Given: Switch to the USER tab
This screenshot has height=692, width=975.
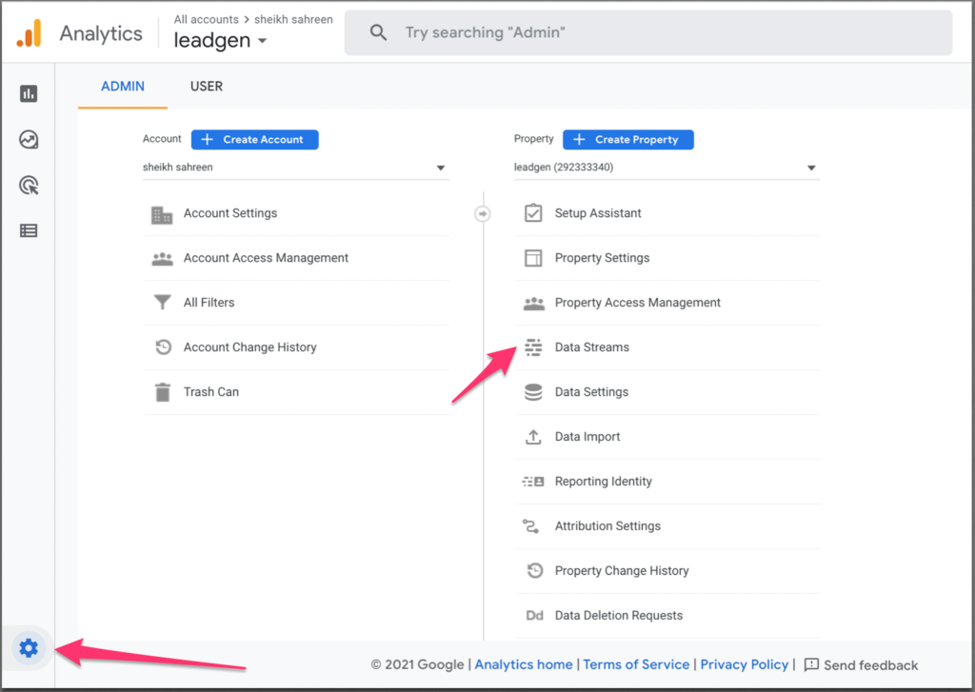Looking at the screenshot, I should [207, 87].
